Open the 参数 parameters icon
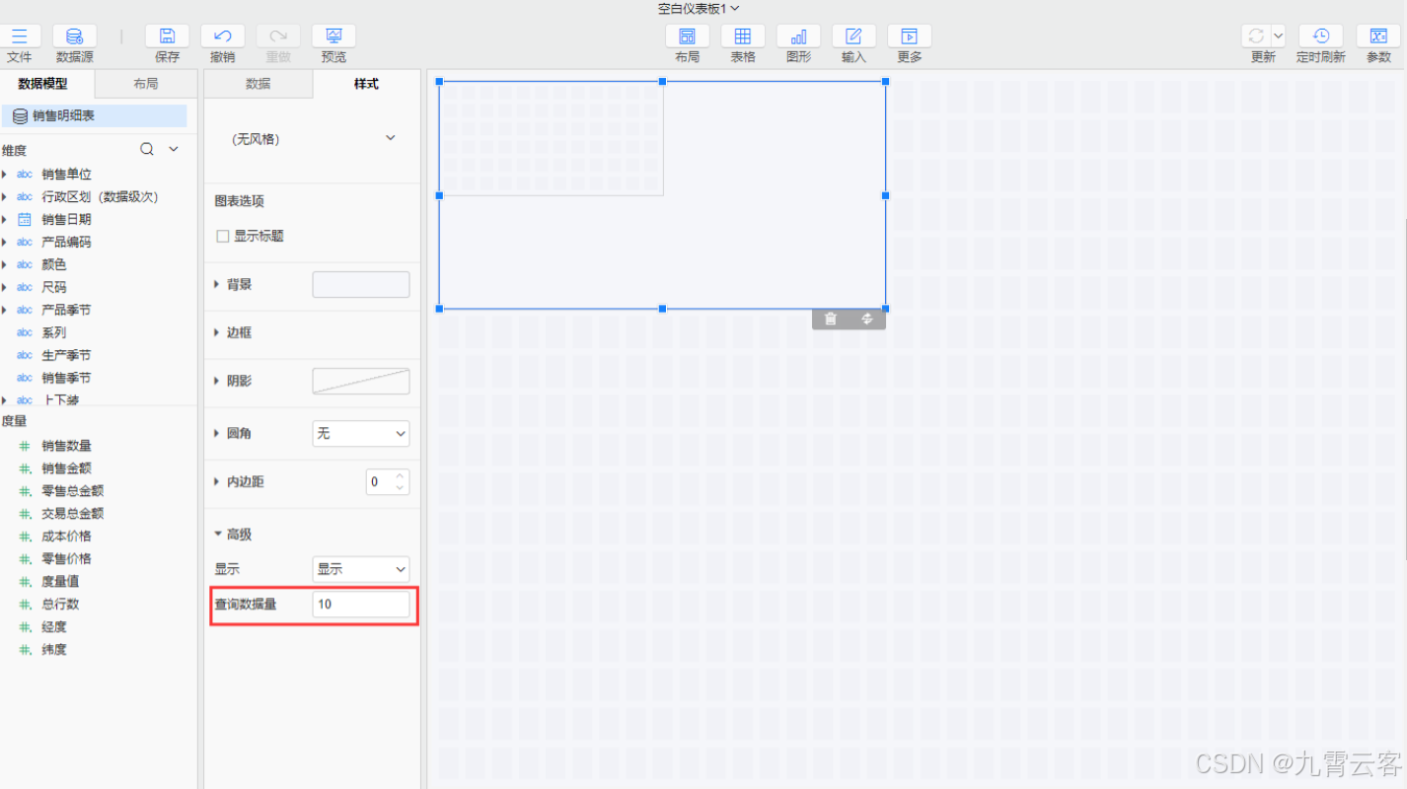 [1378, 36]
